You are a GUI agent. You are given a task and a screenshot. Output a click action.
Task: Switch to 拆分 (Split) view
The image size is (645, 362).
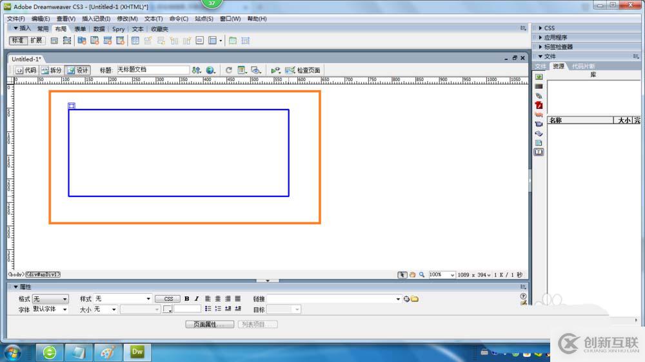(52, 70)
